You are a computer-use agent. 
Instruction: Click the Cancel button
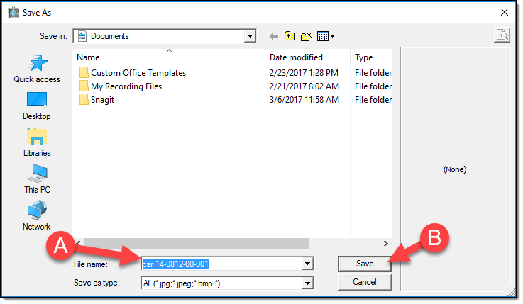365,282
